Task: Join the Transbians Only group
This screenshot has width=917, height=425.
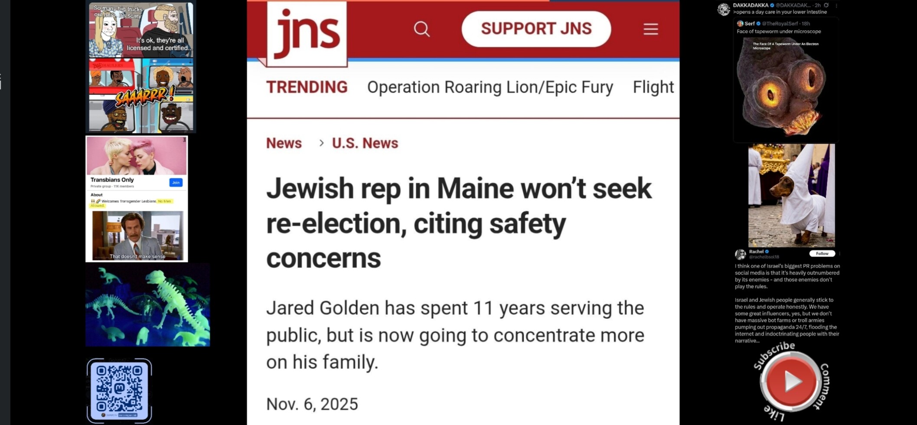Action: (176, 183)
